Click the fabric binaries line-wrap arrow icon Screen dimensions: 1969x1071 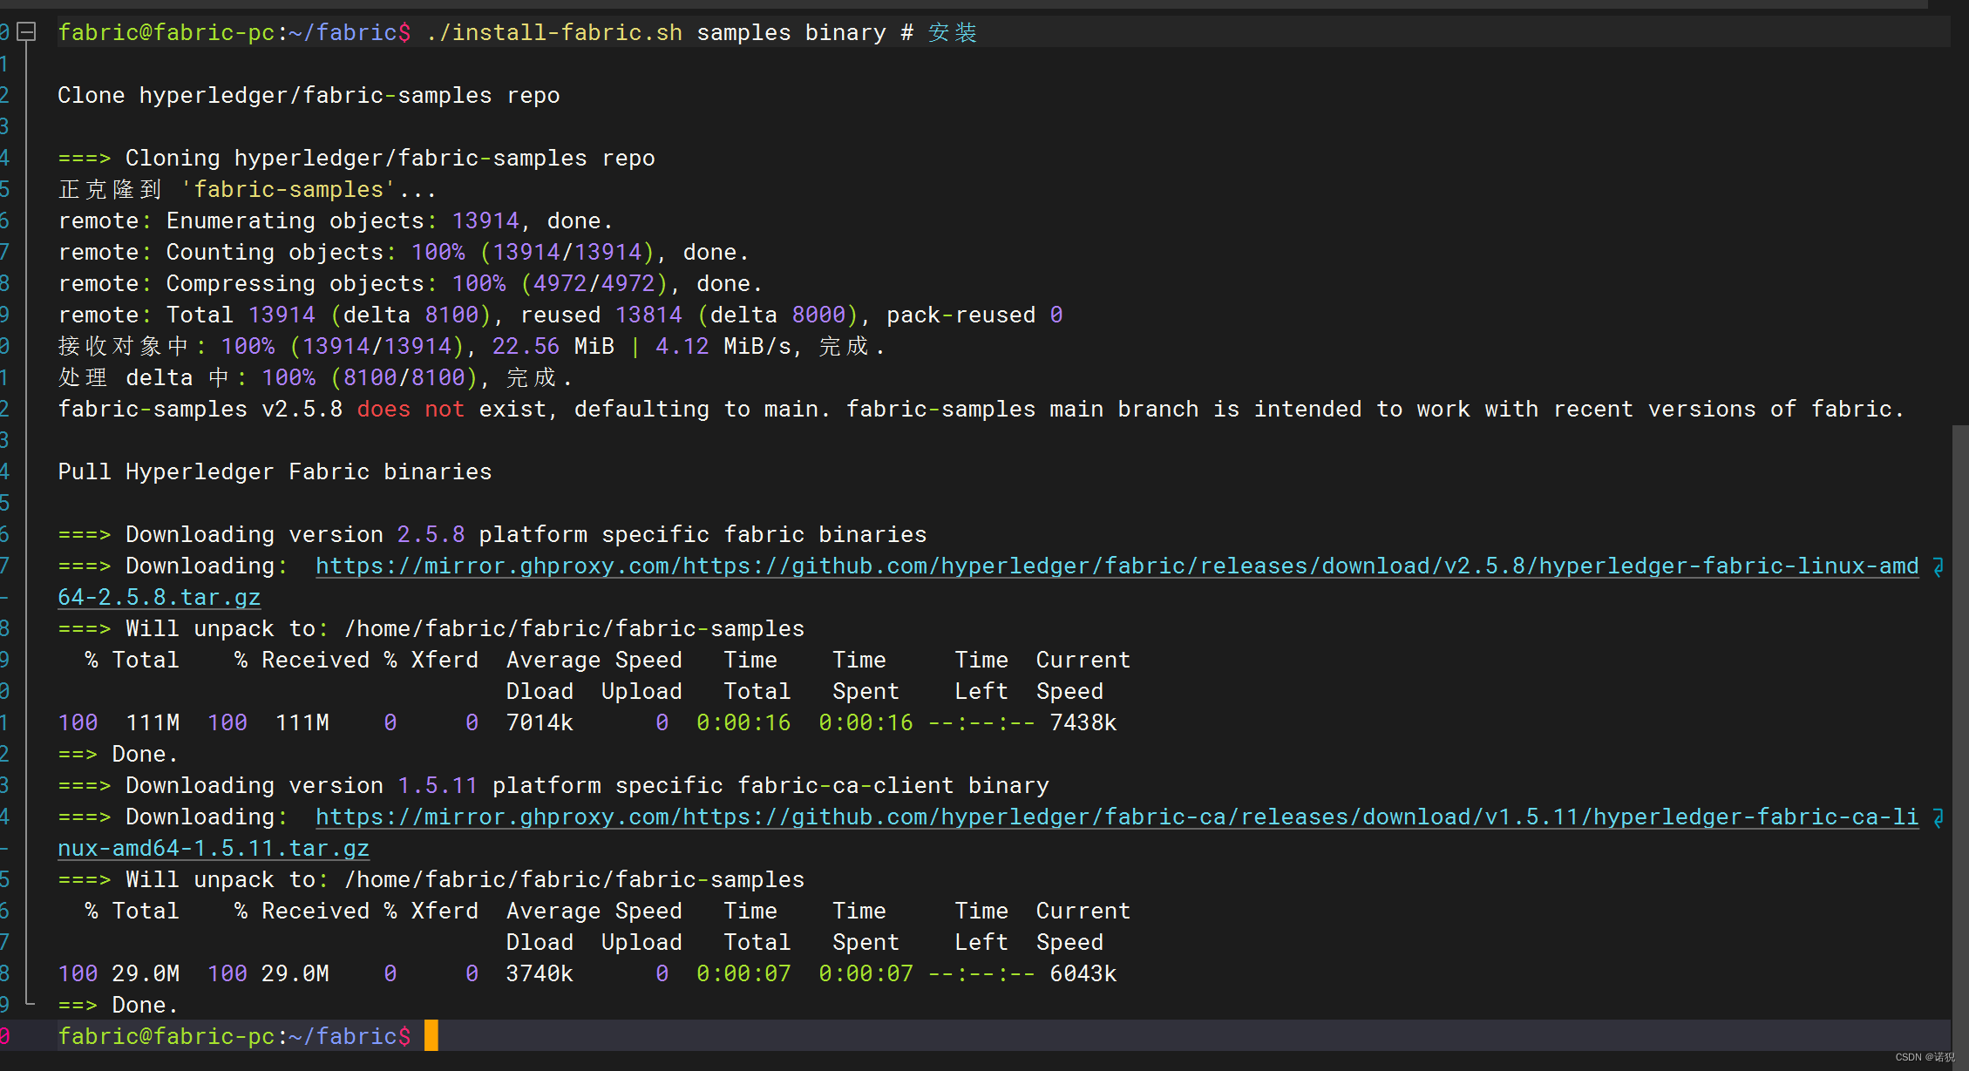(1938, 567)
